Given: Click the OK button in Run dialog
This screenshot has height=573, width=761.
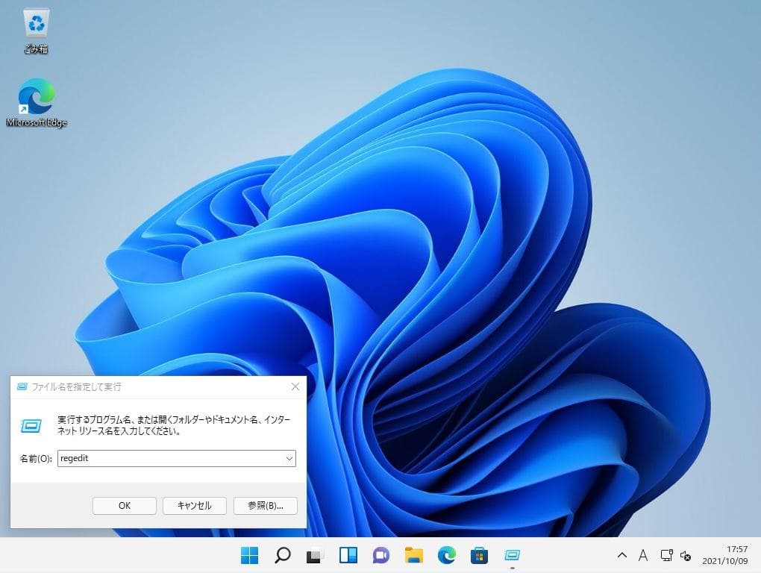Looking at the screenshot, I should coord(125,506).
